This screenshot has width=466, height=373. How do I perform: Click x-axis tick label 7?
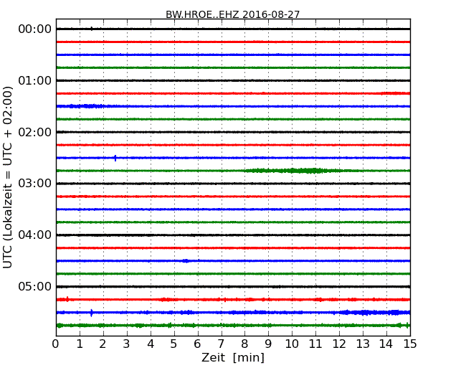point(221,344)
